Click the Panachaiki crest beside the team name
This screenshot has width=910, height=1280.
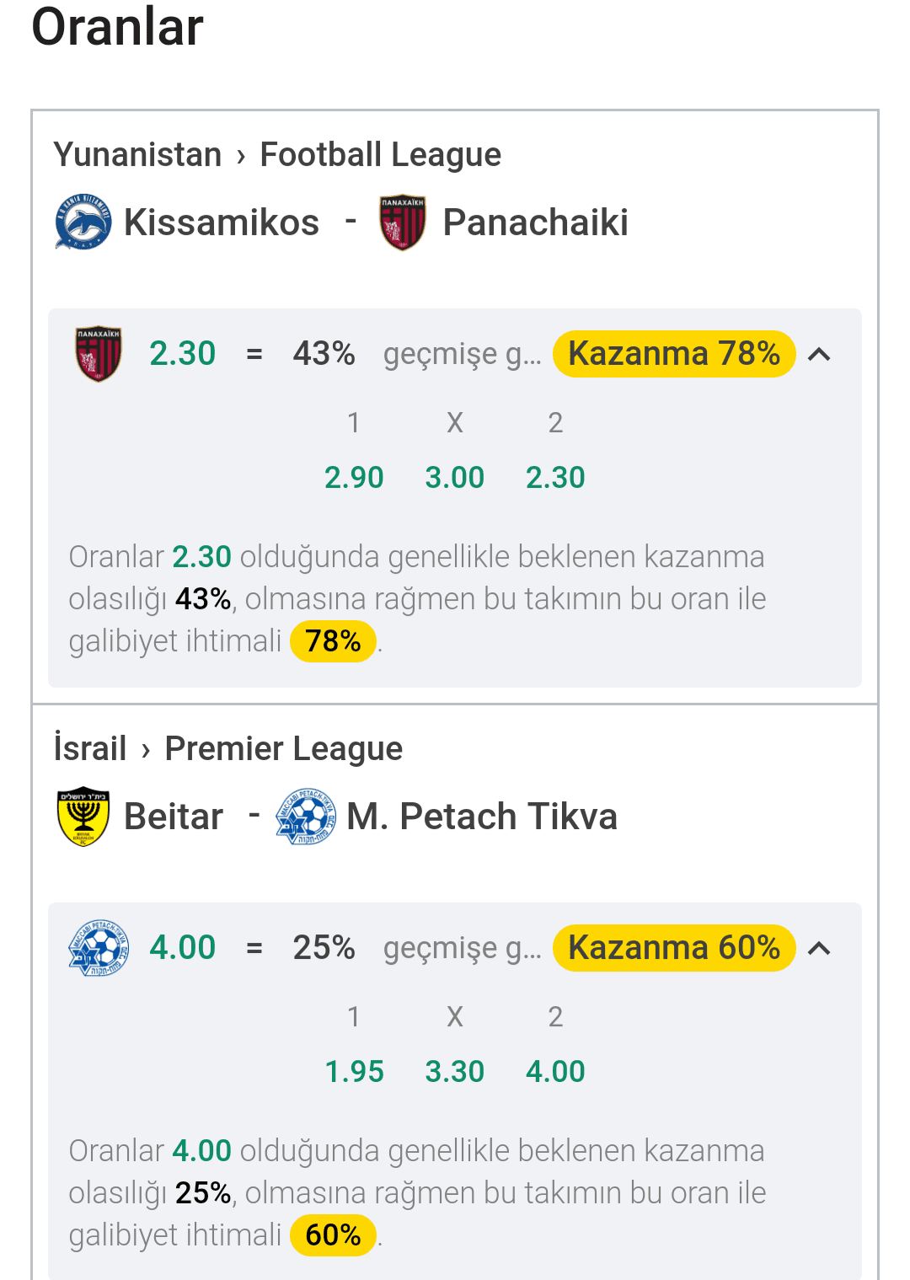tap(403, 222)
